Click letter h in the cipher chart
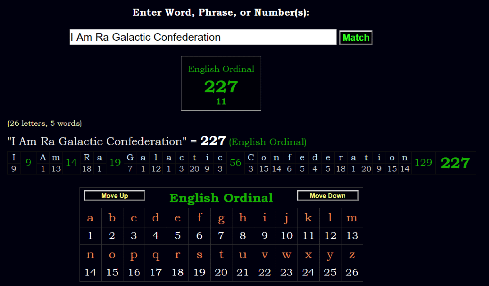The width and height of the screenshot is (489, 286). point(243,218)
